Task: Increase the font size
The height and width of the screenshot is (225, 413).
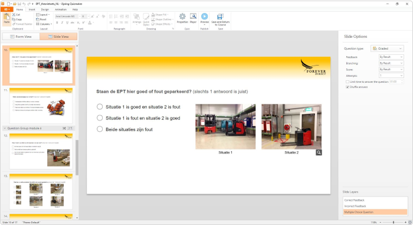Action: [93, 17]
